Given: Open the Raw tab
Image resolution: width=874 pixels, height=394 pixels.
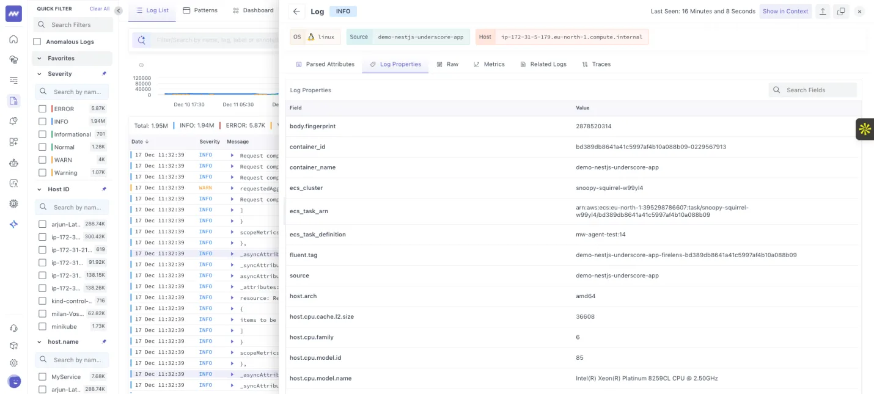Looking at the screenshot, I should coord(447,64).
